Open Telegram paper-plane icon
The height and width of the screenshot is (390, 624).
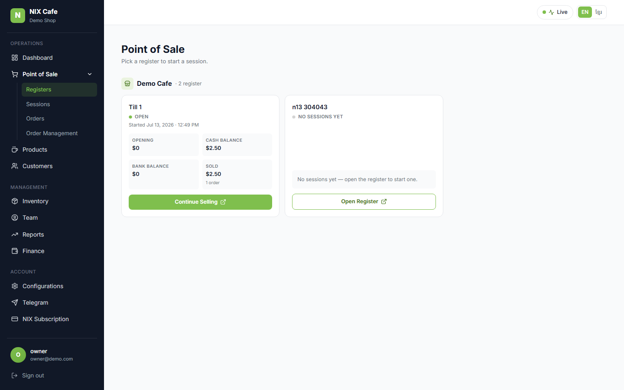[15, 302]
